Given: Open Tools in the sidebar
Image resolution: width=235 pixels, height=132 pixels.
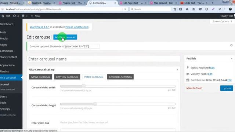Looking at the screenshot, I should [3, 103].
